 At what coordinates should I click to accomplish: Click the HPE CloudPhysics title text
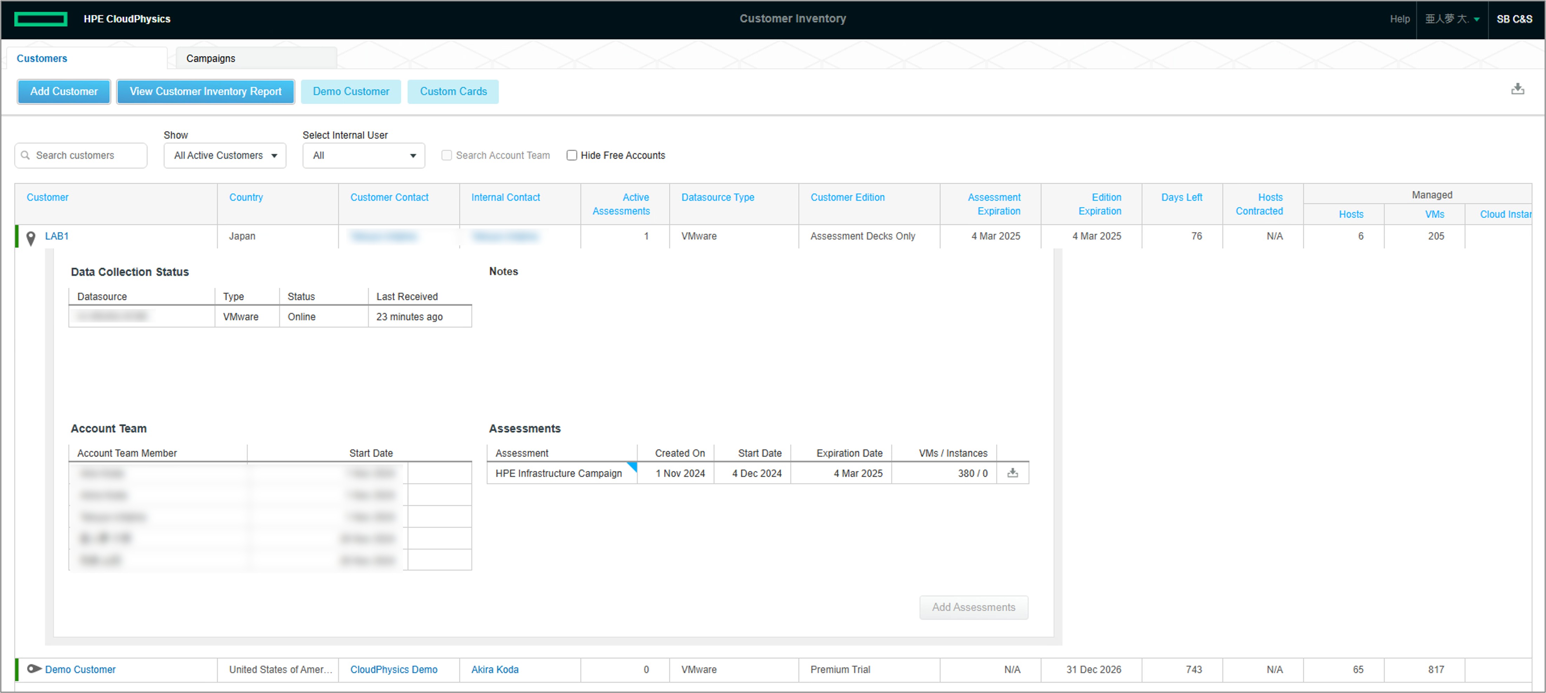(127, 19)
